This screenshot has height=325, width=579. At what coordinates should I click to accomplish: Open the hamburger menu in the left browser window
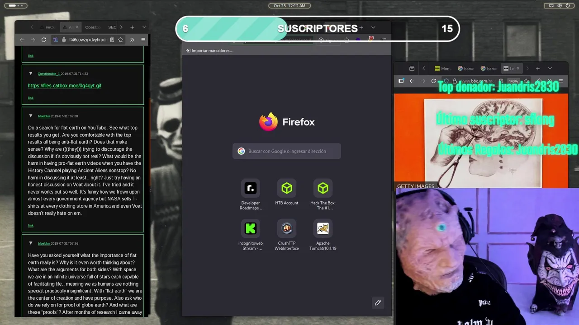coord(143,40)
